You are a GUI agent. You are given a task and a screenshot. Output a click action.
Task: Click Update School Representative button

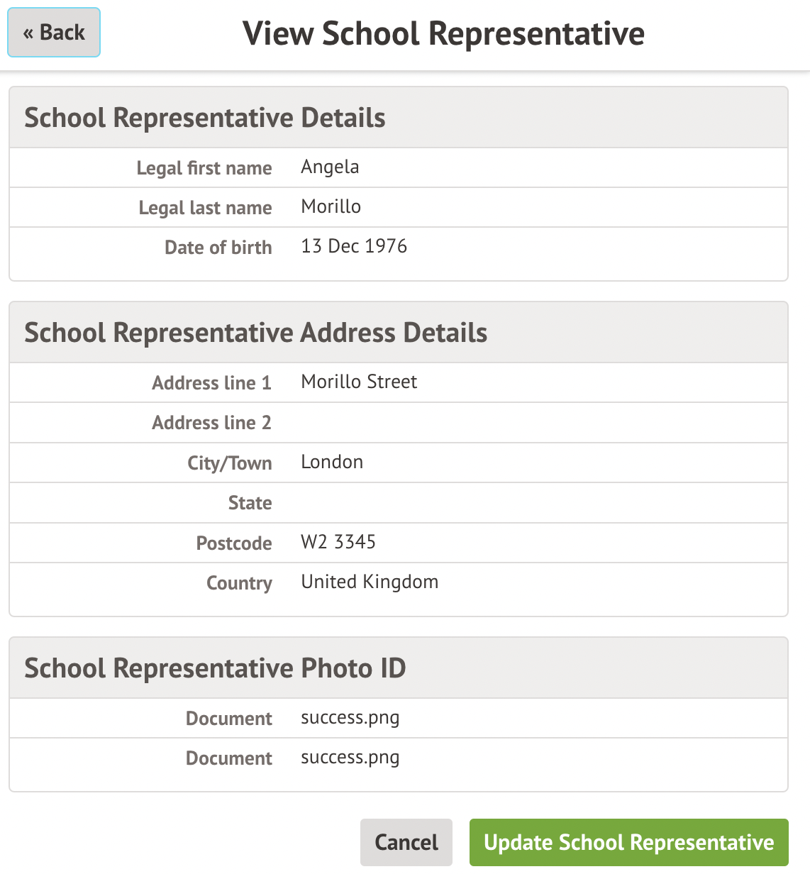point(628,842)
